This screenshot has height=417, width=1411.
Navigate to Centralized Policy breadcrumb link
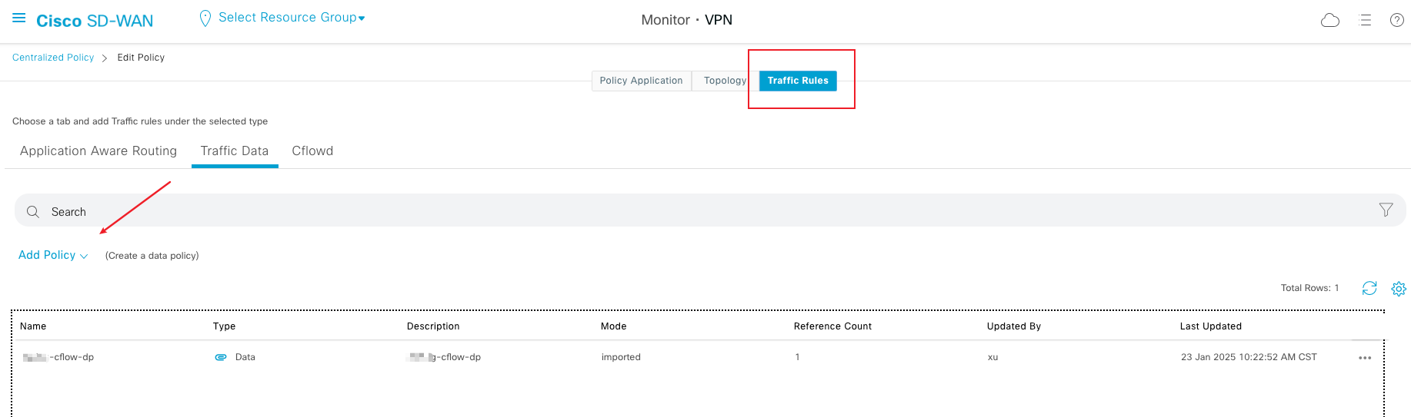(53, 58)
